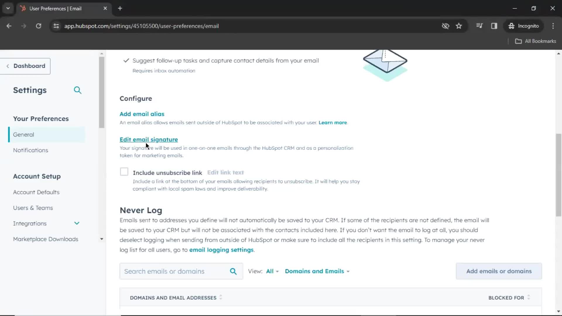562x316 pixels.
Task: Click the browser back arrow icon
Action: (x=9, y=26)
